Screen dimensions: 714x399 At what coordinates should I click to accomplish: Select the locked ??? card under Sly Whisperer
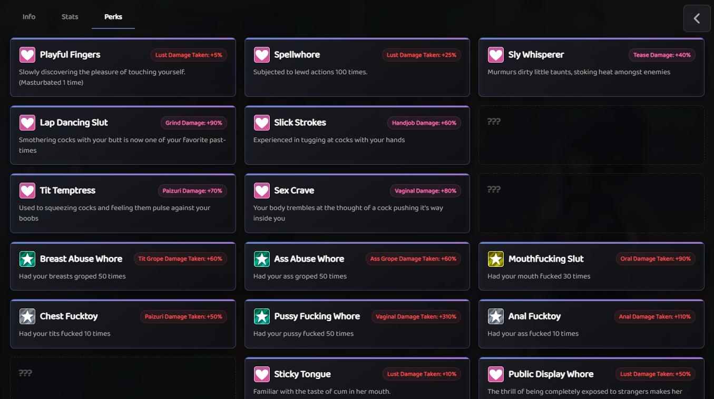pyautogui.click(x=591, y=135)
